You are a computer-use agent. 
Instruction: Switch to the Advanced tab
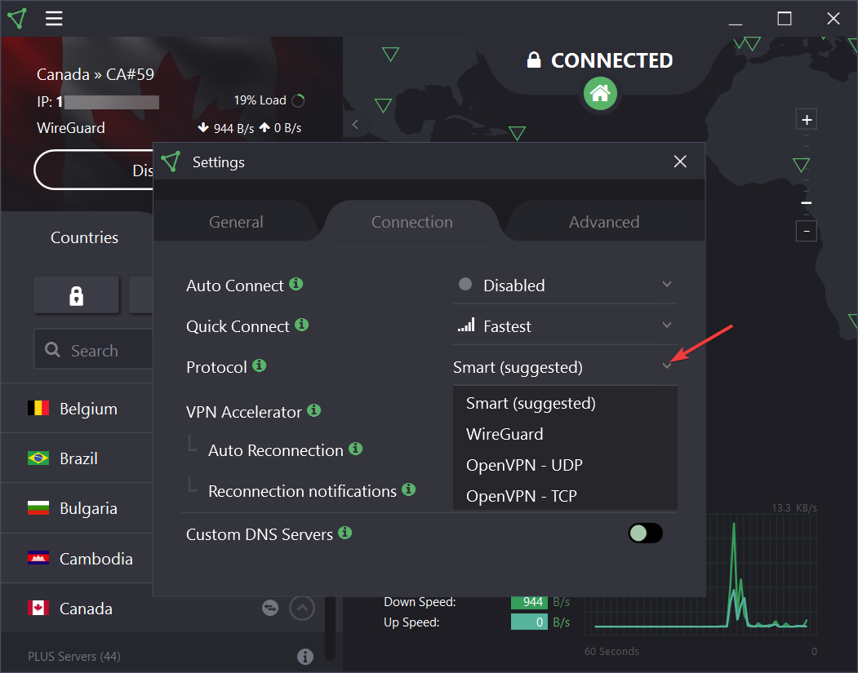tap(604, 222)
